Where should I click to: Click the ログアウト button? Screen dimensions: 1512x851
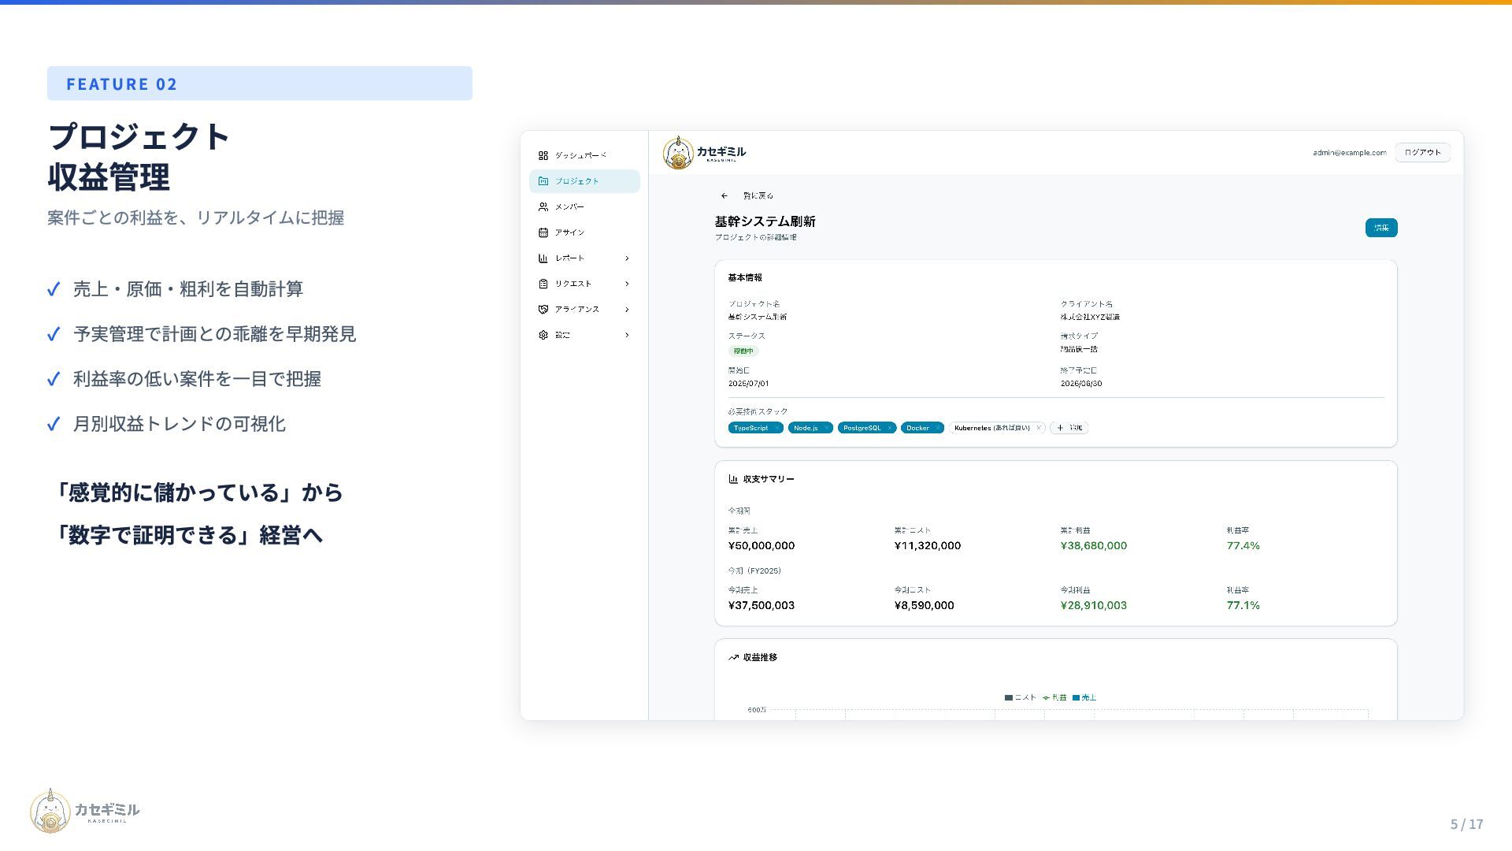(x=1422, y=152)
